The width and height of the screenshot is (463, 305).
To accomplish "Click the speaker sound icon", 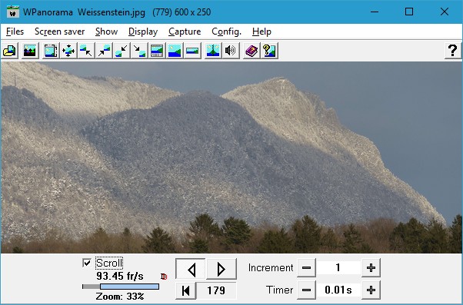I will tap(231, 51).
